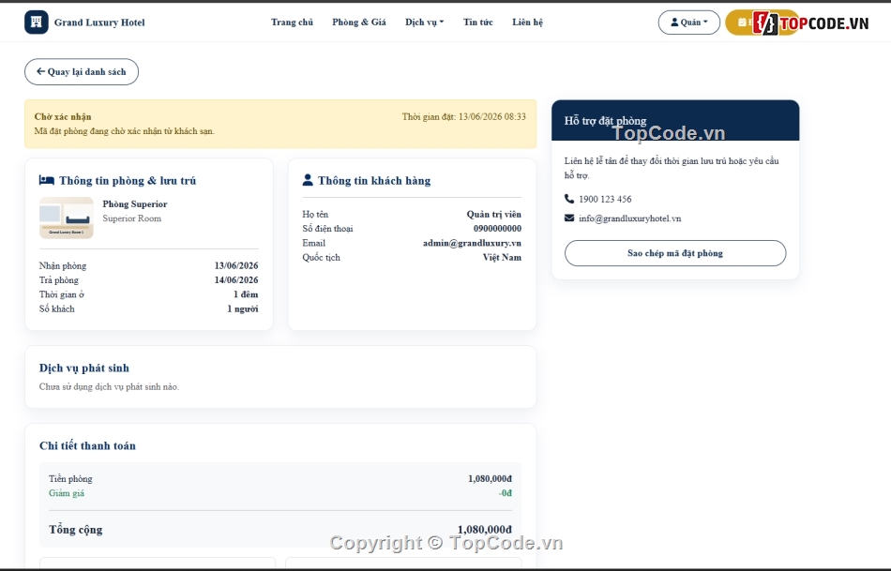The width and height of the screenshot is (891, 571).
Task: Go to the Trang chủ menu item
Action: 292,23
